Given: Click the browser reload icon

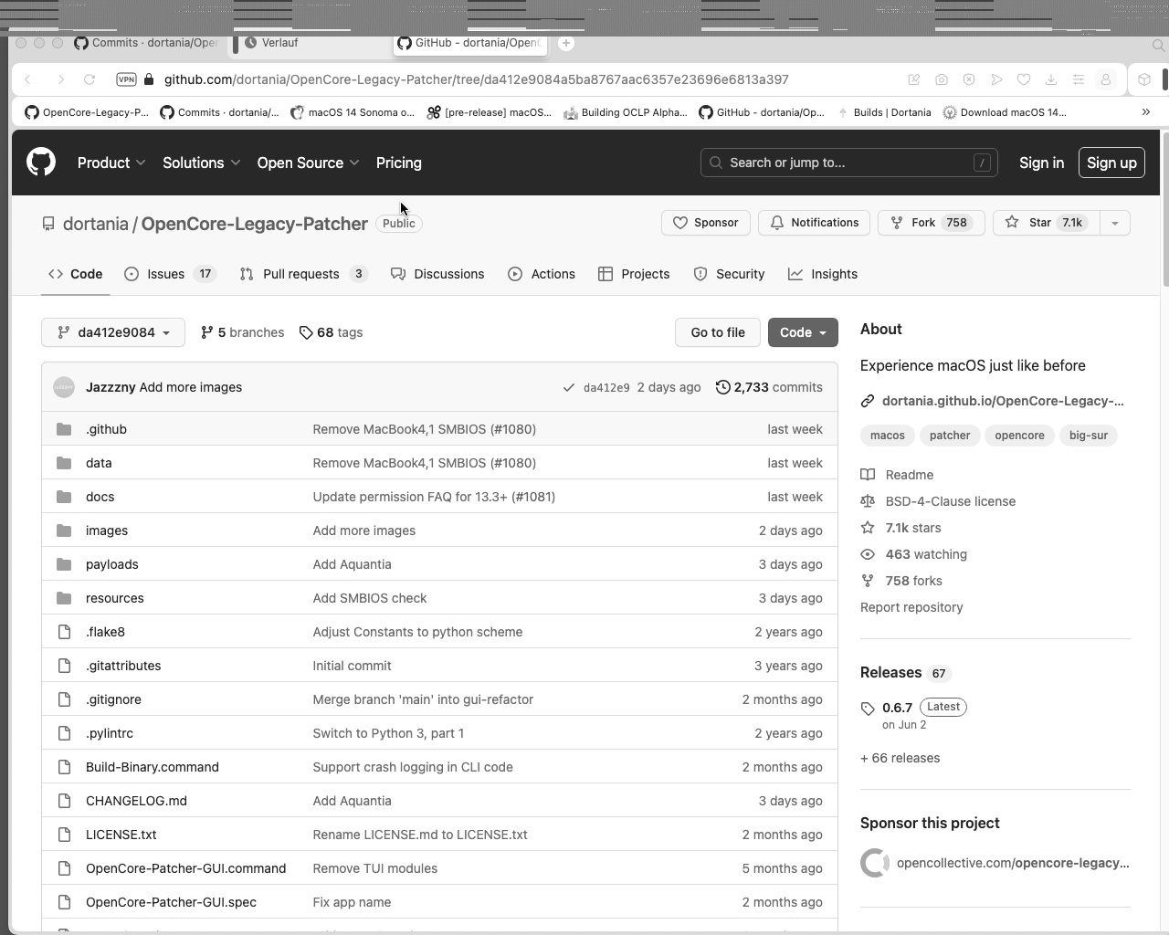Looking at the screenshot, I should tap(90, 79).
